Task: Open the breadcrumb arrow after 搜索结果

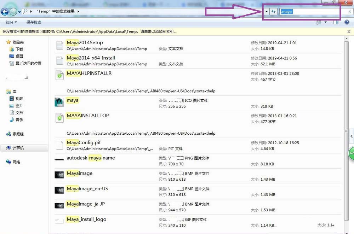Action: coord(78,11)
